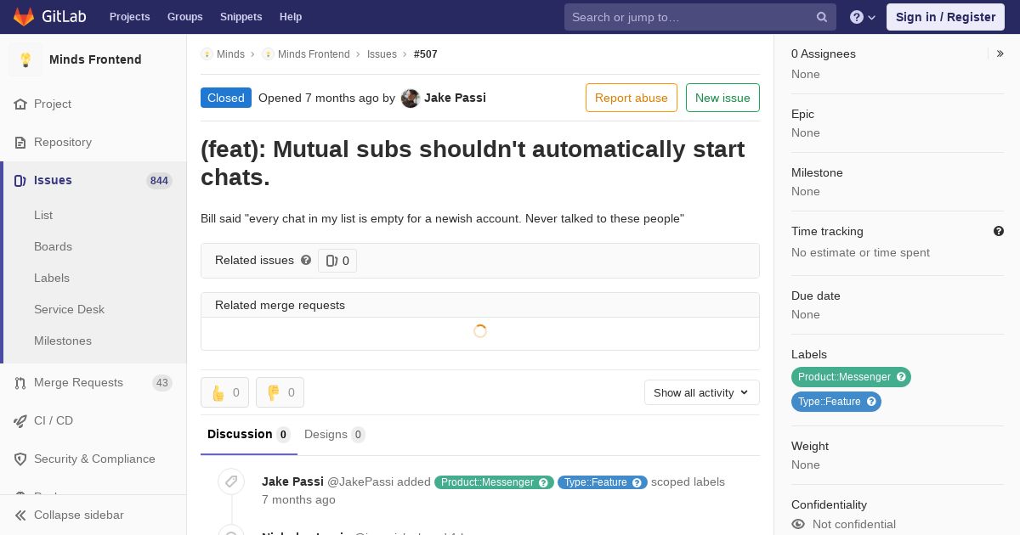Click the Repository file icon in sidebar
Image resolution: width=1020 pixels, height=535 pixels.
(20, 143)
